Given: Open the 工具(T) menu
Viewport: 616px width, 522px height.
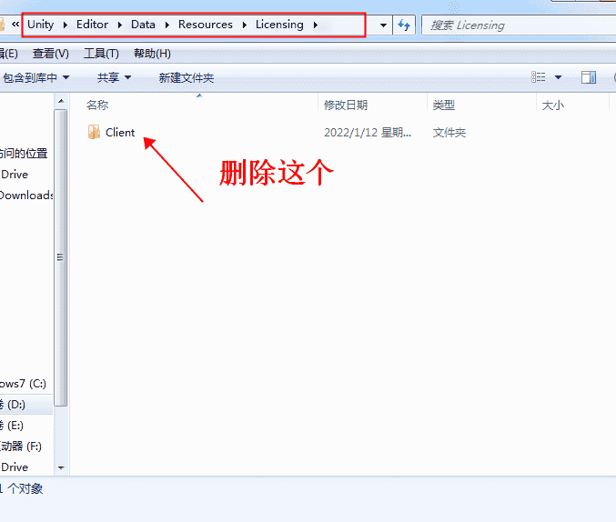Looking at the screenshot, I should [x=101, y=54].
